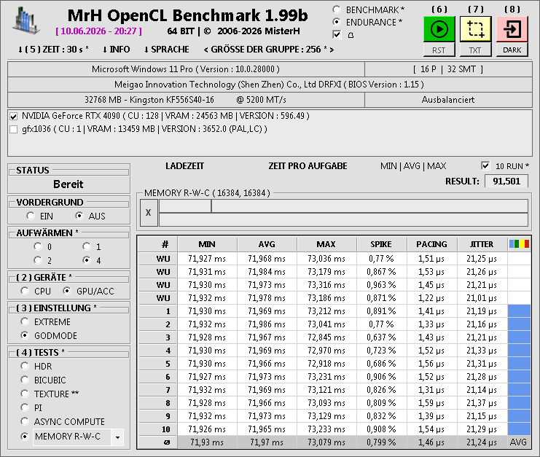Screen dimensions: 540x457
Task: Pick the EXTREME setting
Action: pyautogui.click(x=25, y=321)
